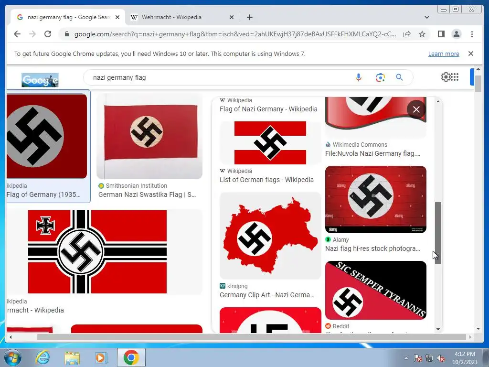
Task: Open the red-white striped flag thumbnail
Action: tap(270, 143)
